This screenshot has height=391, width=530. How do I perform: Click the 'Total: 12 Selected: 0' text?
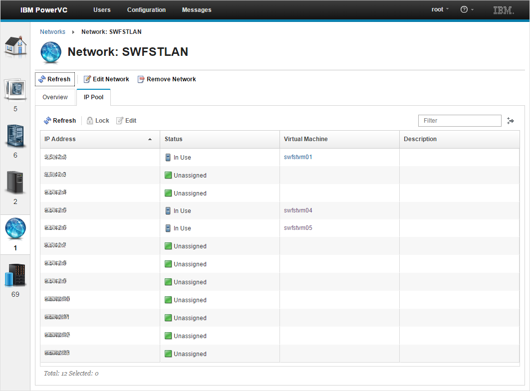tap(71, 374)
